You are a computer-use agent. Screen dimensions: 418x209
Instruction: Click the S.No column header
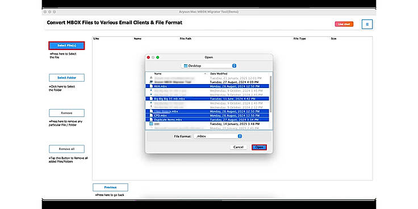pyautogui.click(x=96, y=39)
